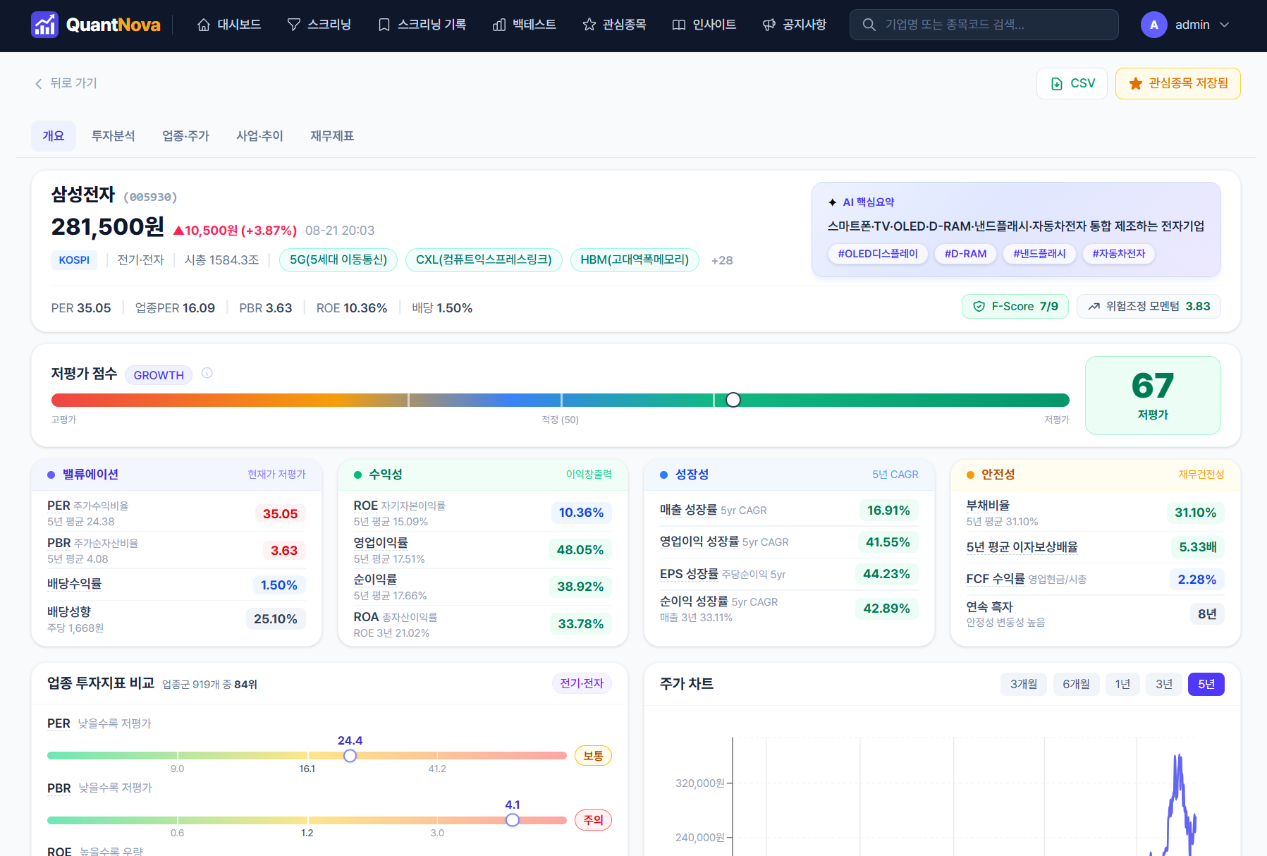Set chart range to 3개월
Screen dimensions: 1267x856
[x=1024, y=684]
